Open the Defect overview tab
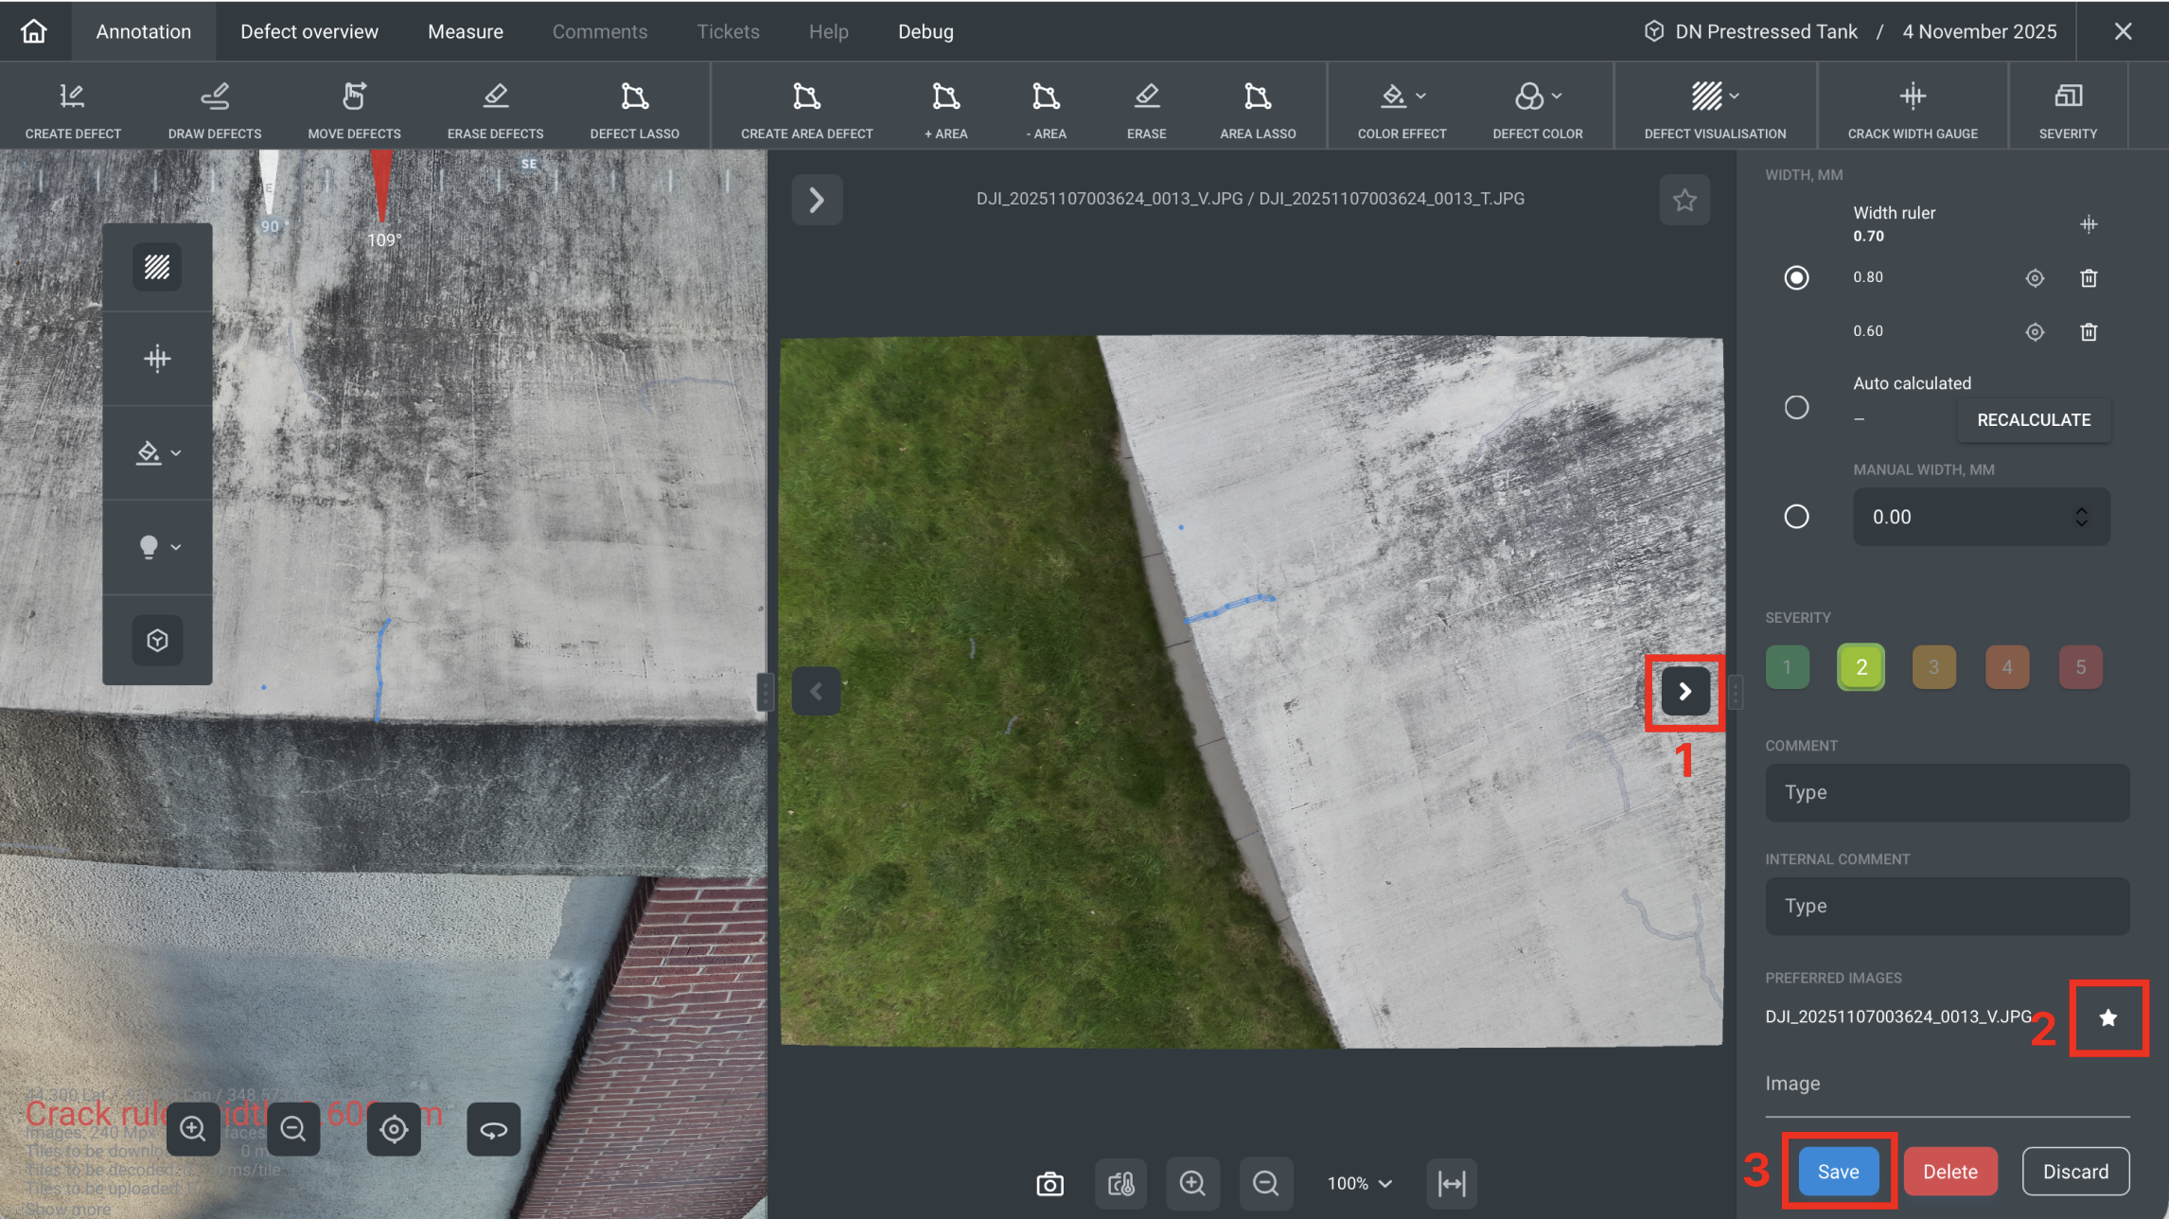 pyautogui.click(x=309, y=31)
